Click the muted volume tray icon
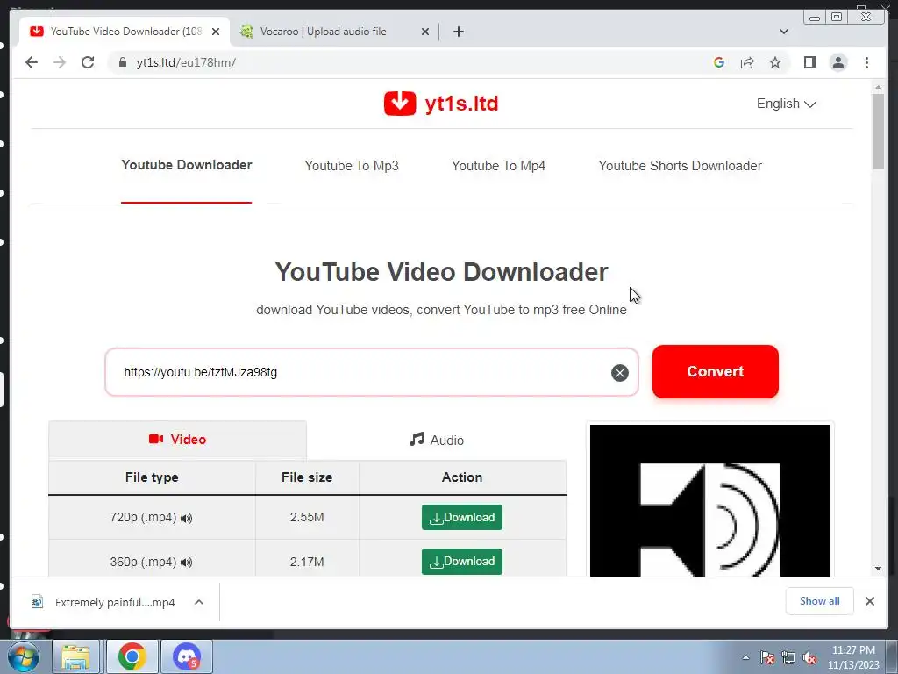Image resolution: width=898 pixels, height=674 pixels. point(809,658)
